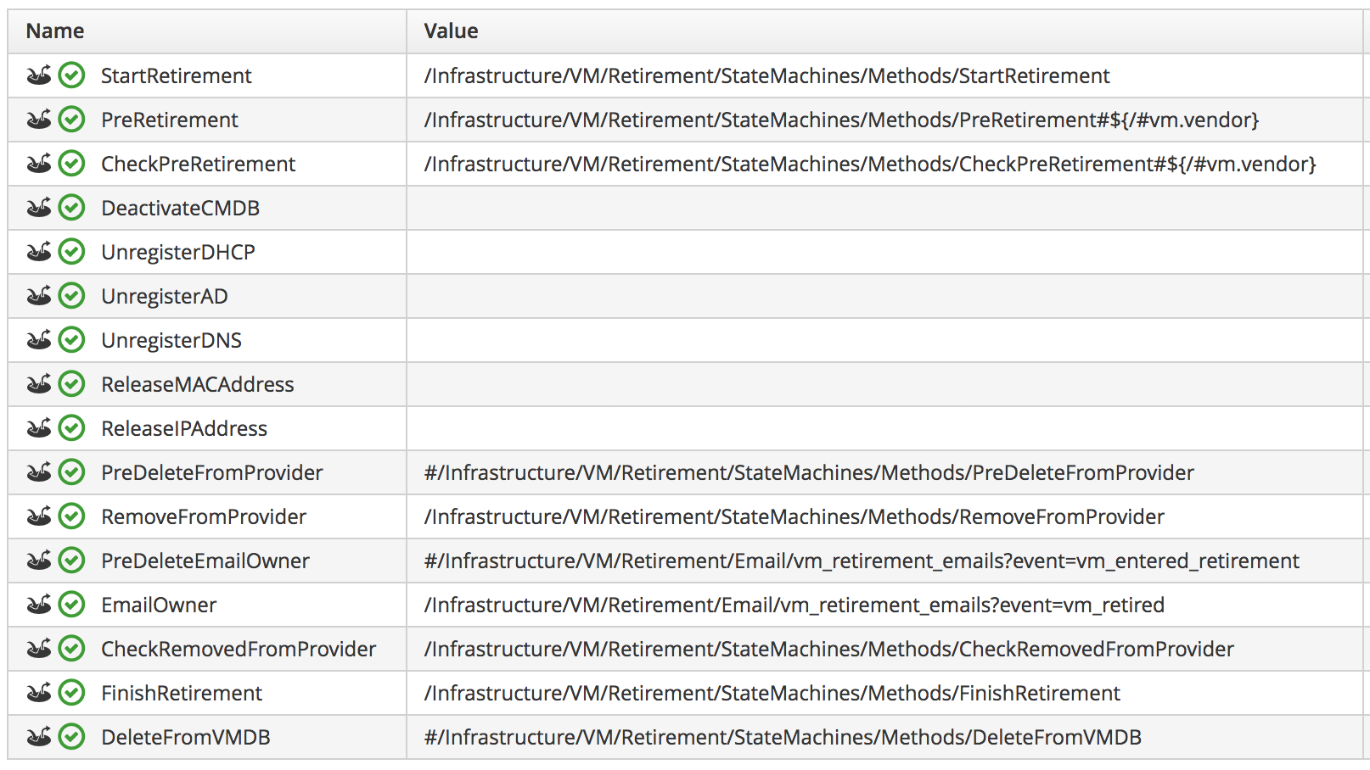Open the PreDeleteFromProvider state

click(x=211, y=472)
